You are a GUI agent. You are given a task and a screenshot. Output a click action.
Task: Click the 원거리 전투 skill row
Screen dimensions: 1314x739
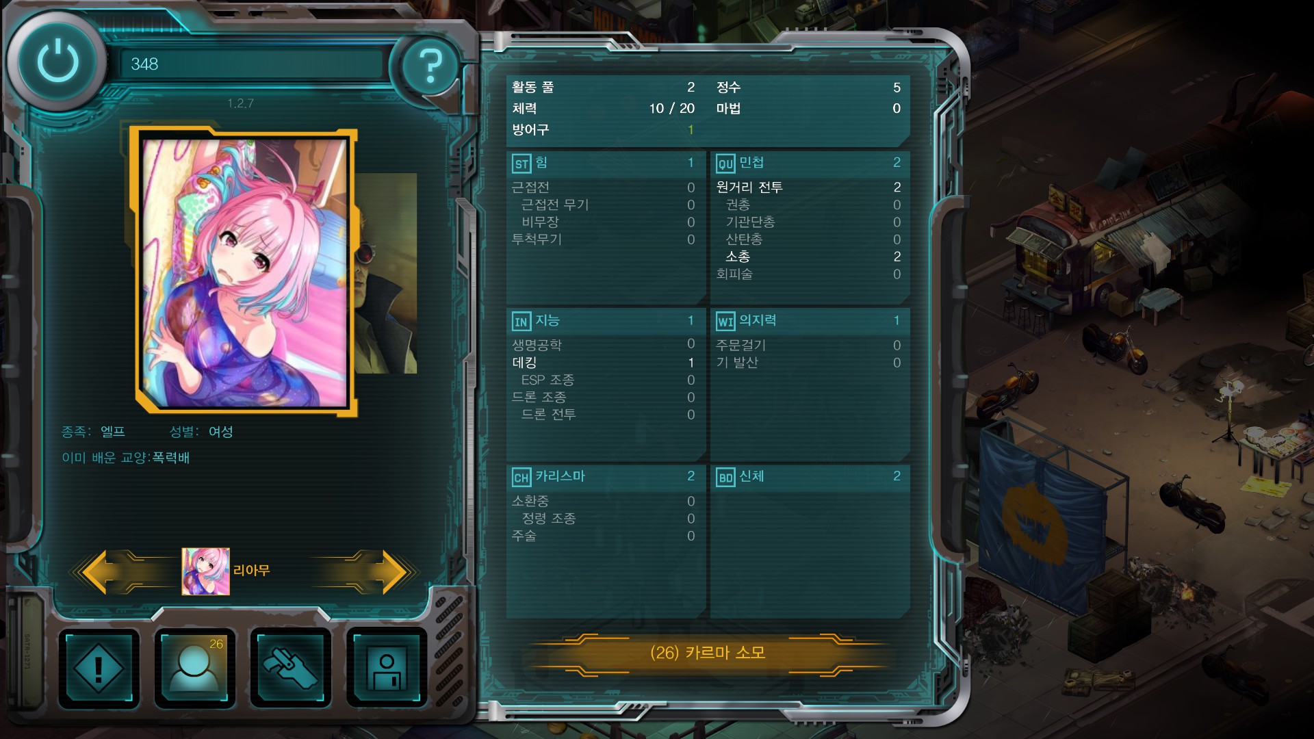tap(810, 187)
